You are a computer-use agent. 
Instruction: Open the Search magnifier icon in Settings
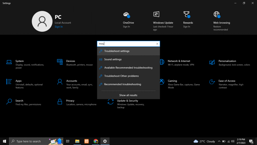click(x=9, y=102)
